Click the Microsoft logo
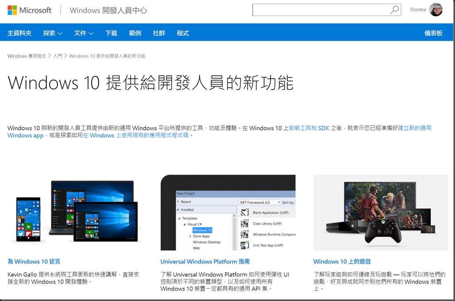 pos(29,10)
